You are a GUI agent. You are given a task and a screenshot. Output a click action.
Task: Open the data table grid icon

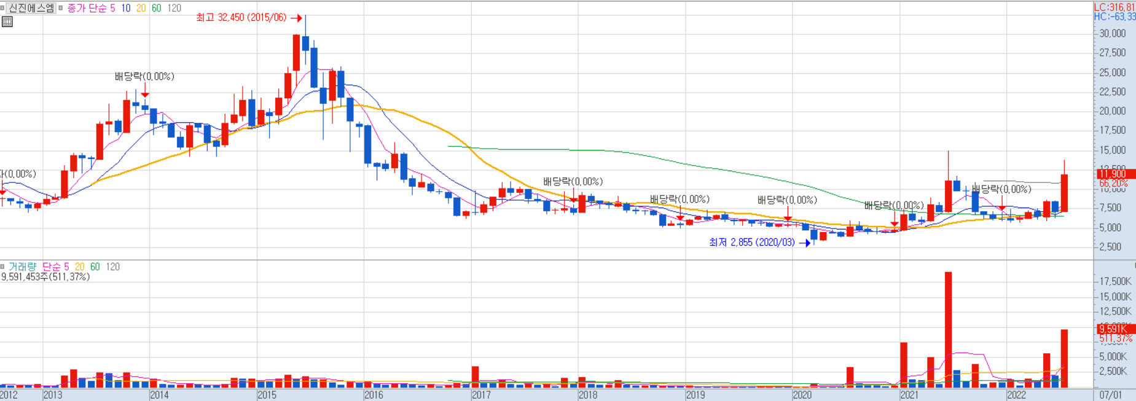click(7, 21)
